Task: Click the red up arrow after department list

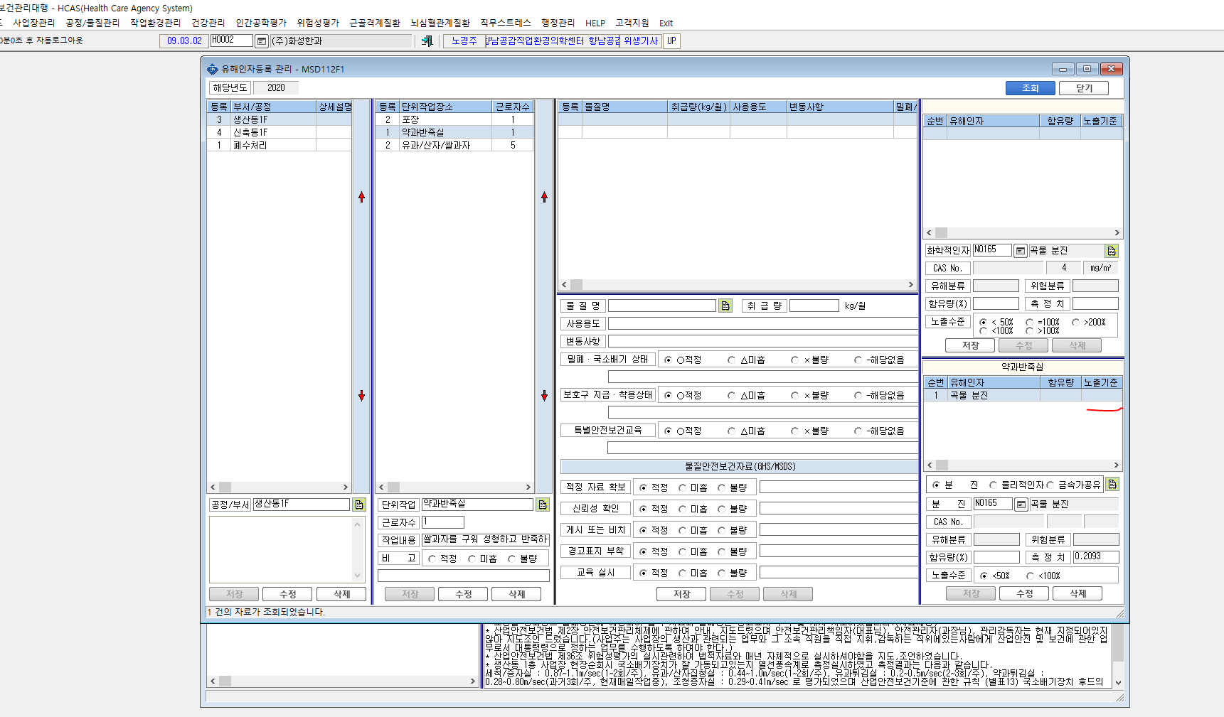Action: (361, 197)
